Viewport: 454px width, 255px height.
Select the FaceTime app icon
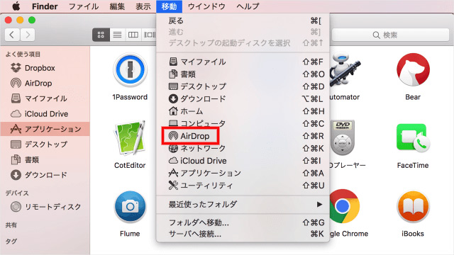(413, 138)
